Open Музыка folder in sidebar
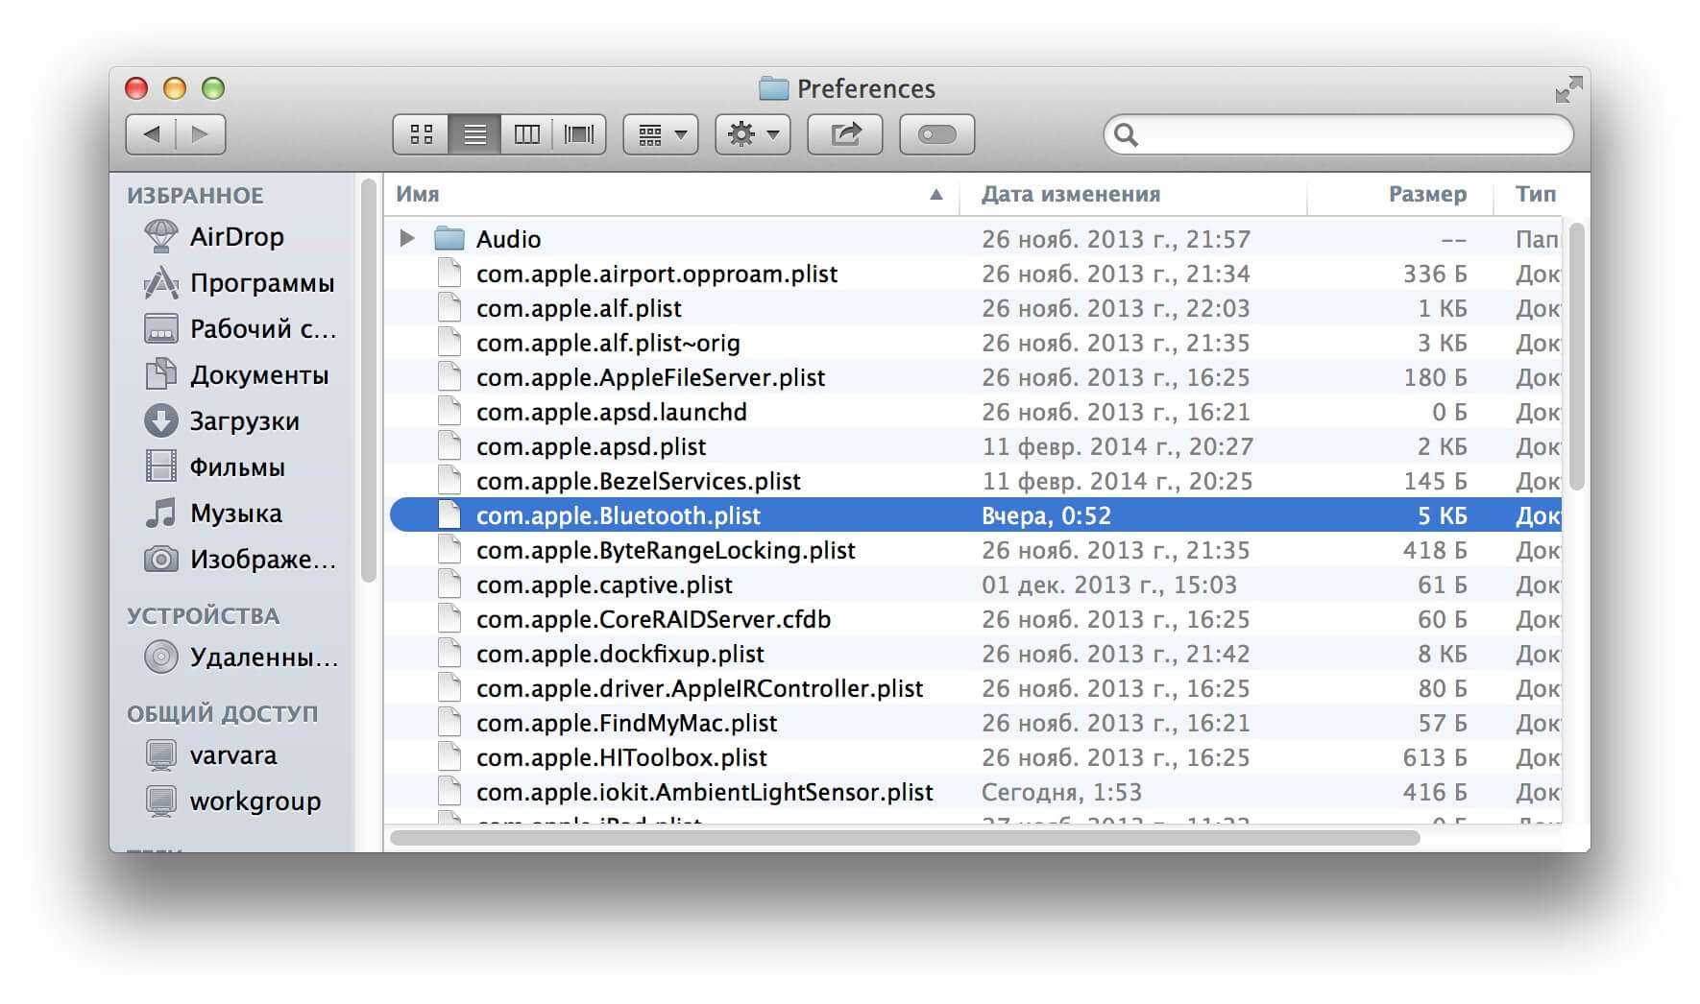This screenshot has height=1004, width=1700. (235, 514)
